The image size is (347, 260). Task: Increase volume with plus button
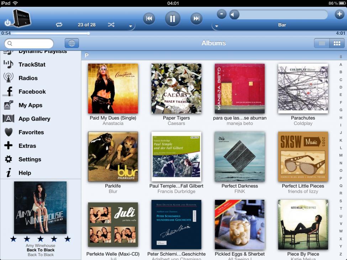coord(339,14)
